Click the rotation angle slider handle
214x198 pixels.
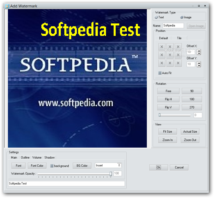(159, 115)
